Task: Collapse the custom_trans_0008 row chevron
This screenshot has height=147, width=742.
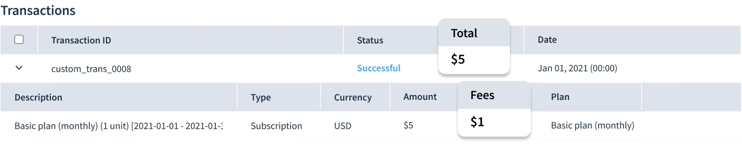Action: coord(19,68)
